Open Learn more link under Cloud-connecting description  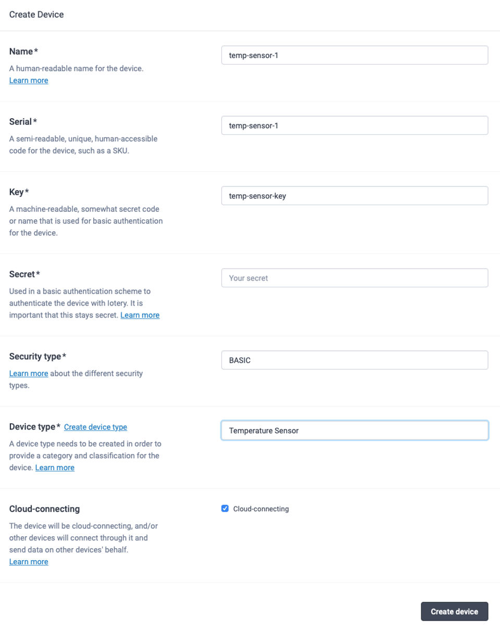pos(29,562)
